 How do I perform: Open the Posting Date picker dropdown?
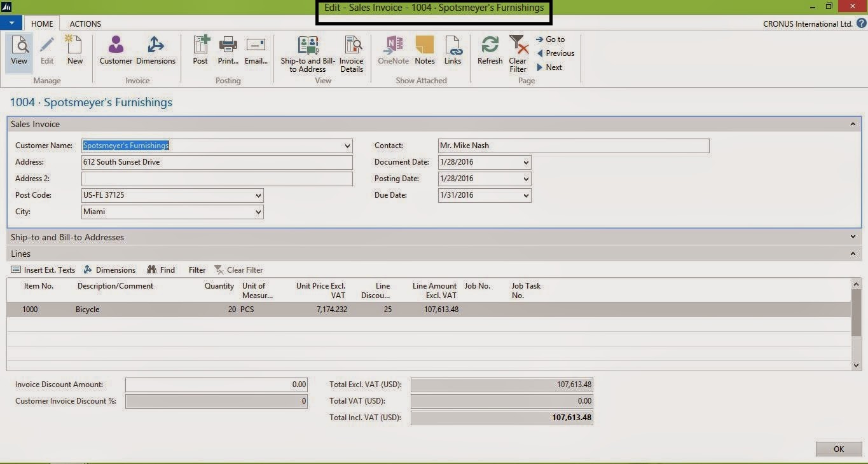click(526, 179)
